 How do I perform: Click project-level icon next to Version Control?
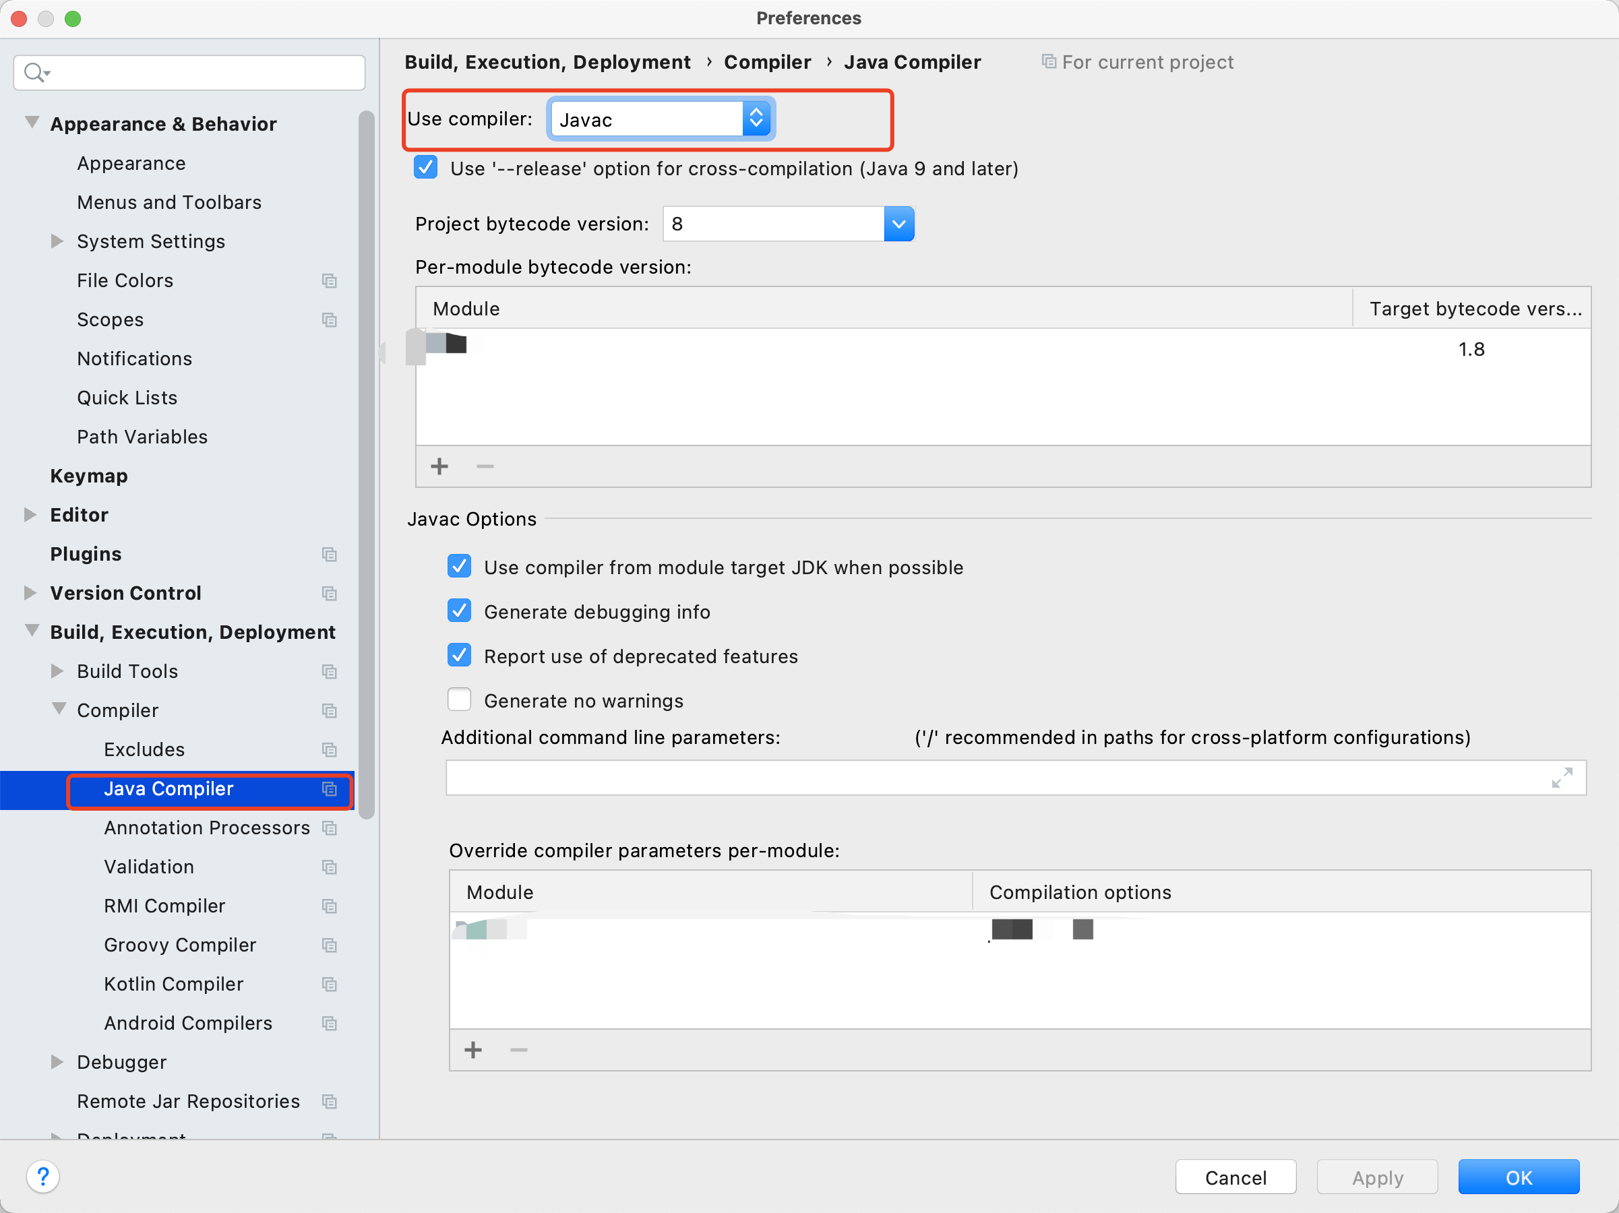tap(330, 593)
